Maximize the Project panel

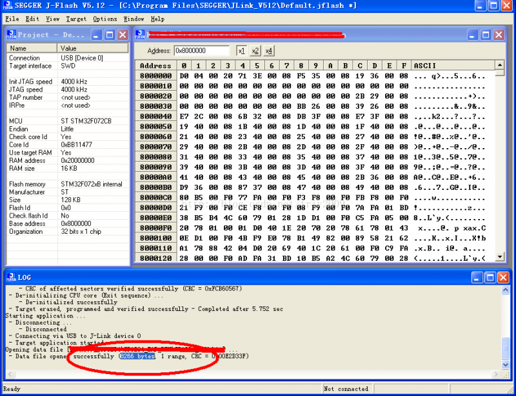pos(110,35)
